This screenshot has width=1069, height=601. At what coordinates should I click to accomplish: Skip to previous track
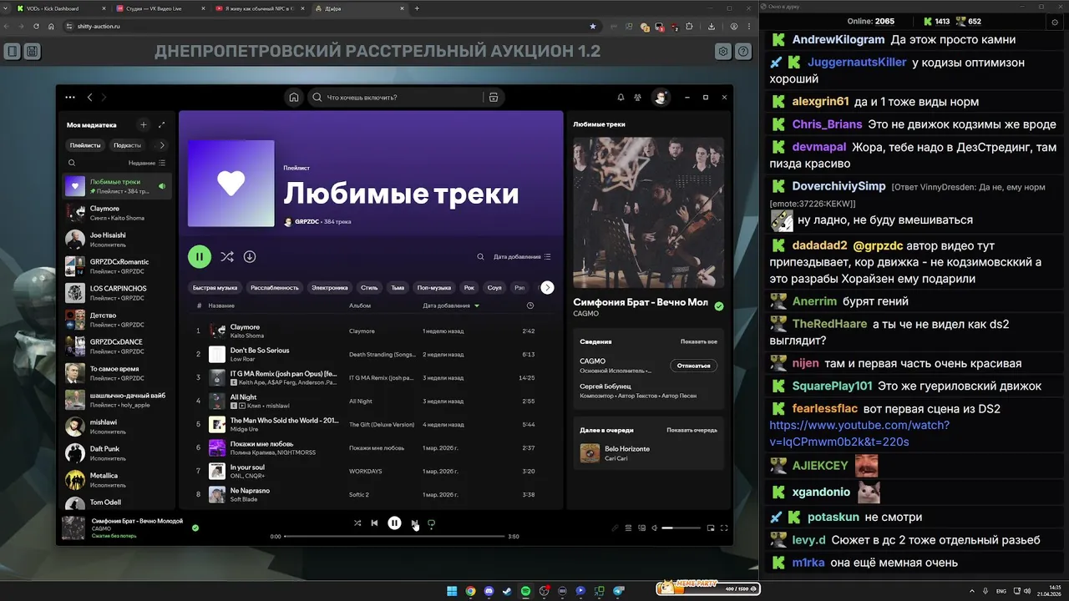click(375, 523)
